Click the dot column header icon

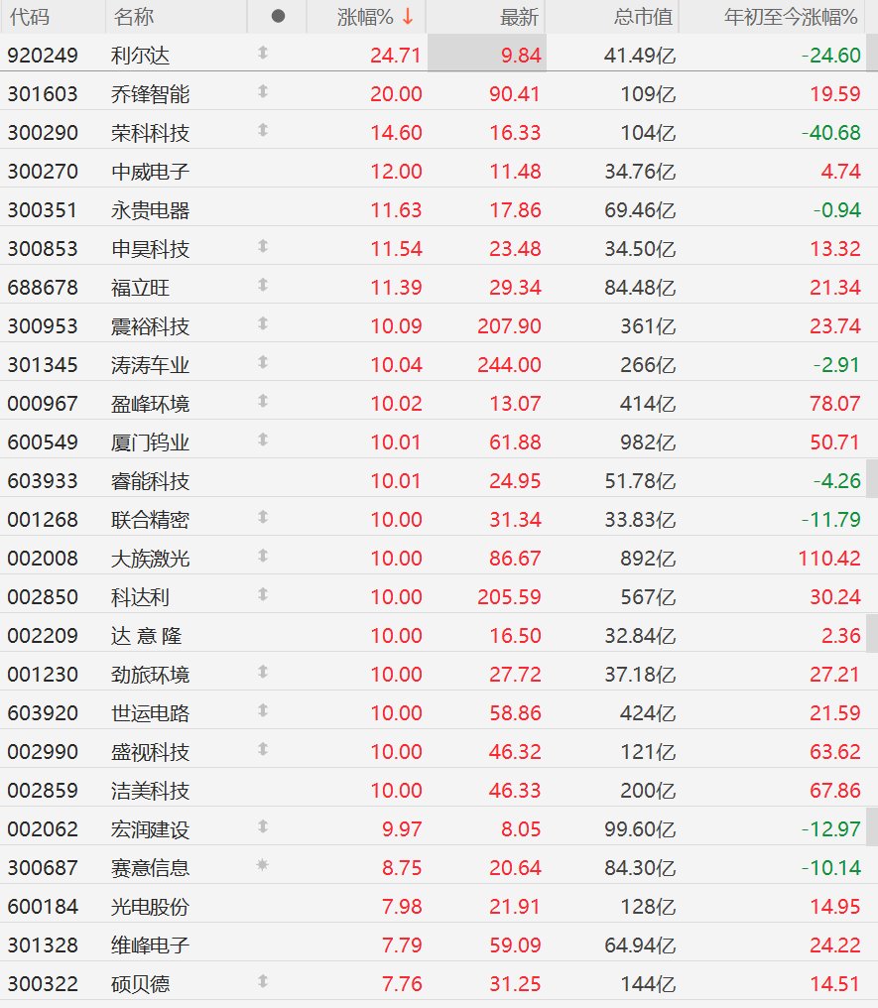tap(278, 17)
